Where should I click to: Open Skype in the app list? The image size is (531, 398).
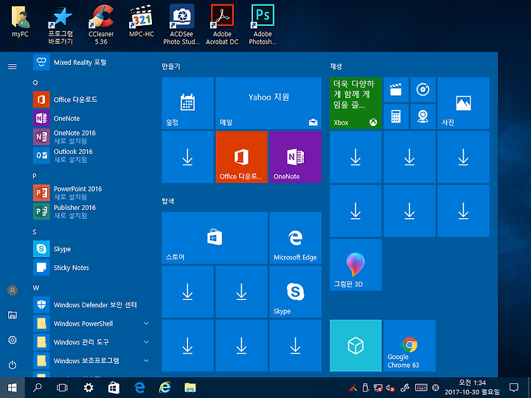91,249
